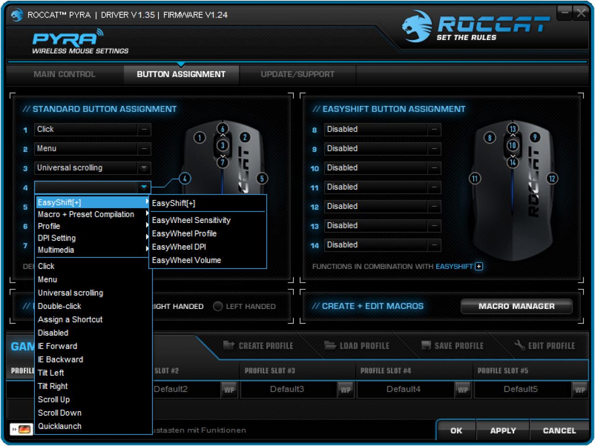Choose Multimedia submenu entry
This screenshot has height=446, width=595.
pyautogui.click(x=93, y=250)
